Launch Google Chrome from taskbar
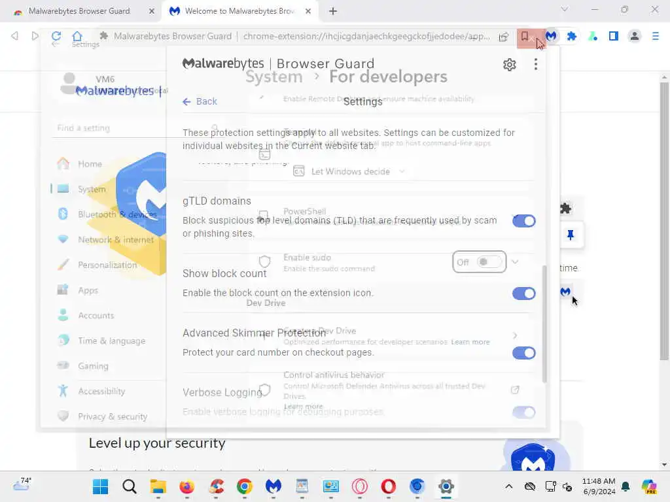This screenshot has height=502, width=670. coord(245,486)
